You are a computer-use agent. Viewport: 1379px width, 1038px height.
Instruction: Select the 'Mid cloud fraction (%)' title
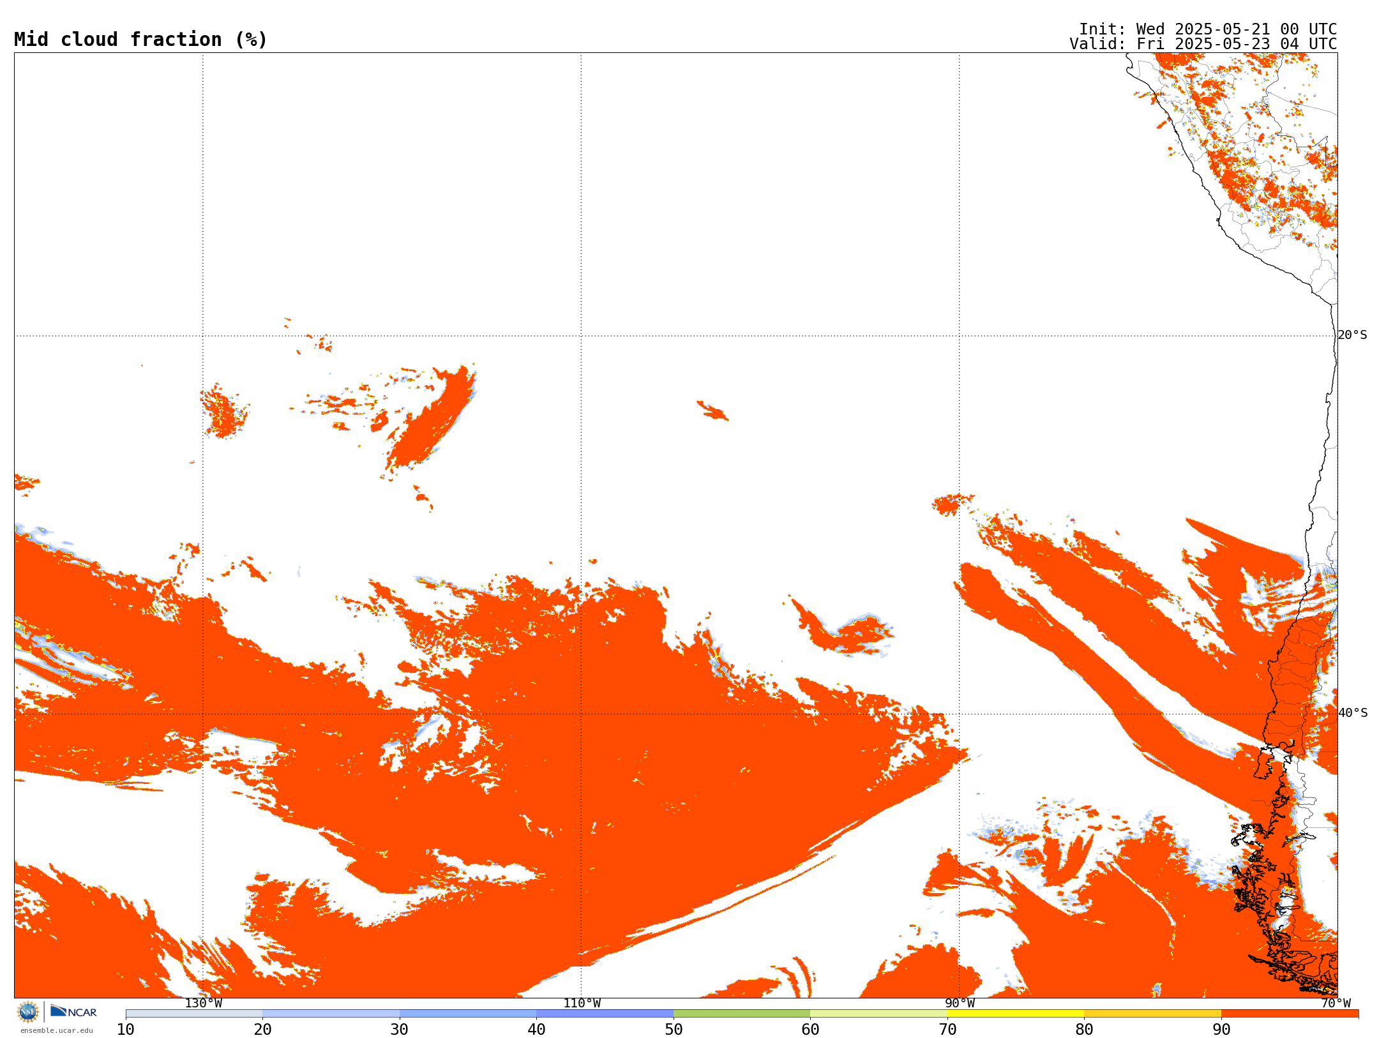[140, 40]
